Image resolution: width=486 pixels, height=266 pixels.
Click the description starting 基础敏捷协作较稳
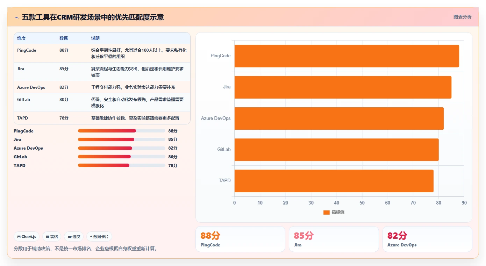click(135, 118)
